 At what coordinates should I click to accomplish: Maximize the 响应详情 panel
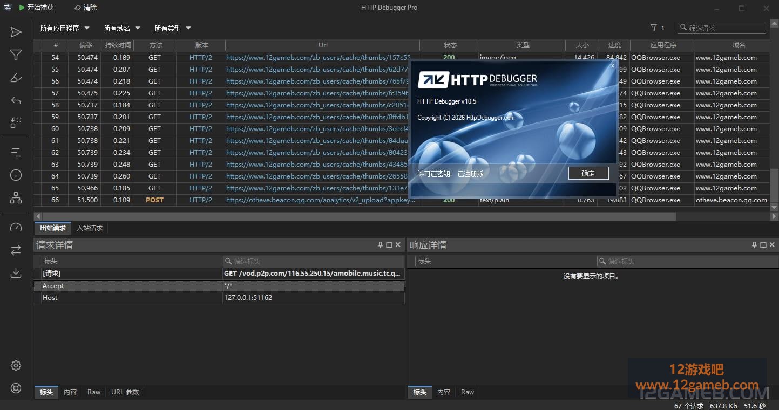763,245
